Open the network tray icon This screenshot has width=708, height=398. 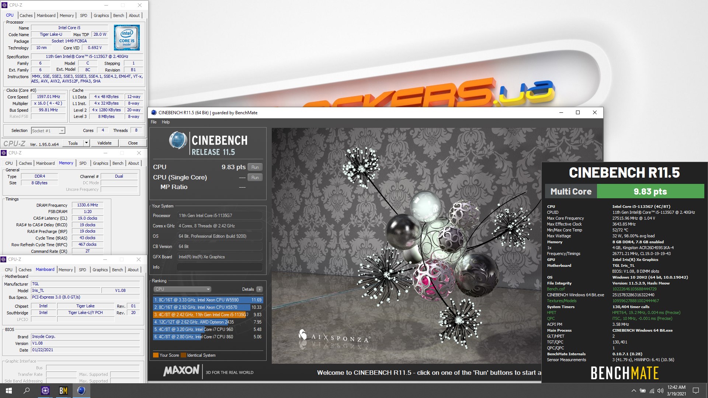pyautogui.click(x=652, y=391)
